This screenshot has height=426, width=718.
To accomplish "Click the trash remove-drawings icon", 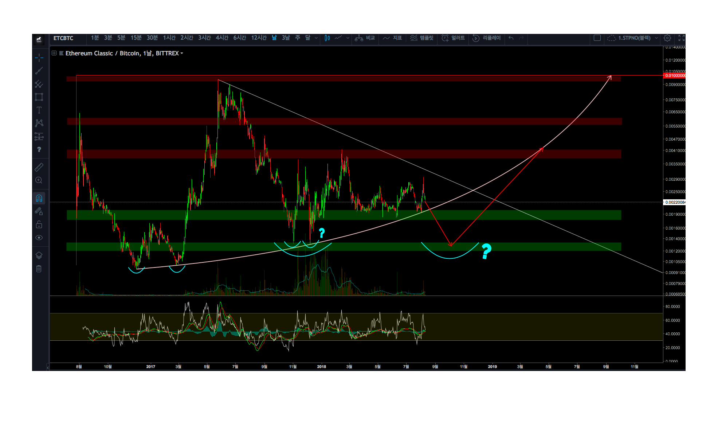I will tap(39, 269).
